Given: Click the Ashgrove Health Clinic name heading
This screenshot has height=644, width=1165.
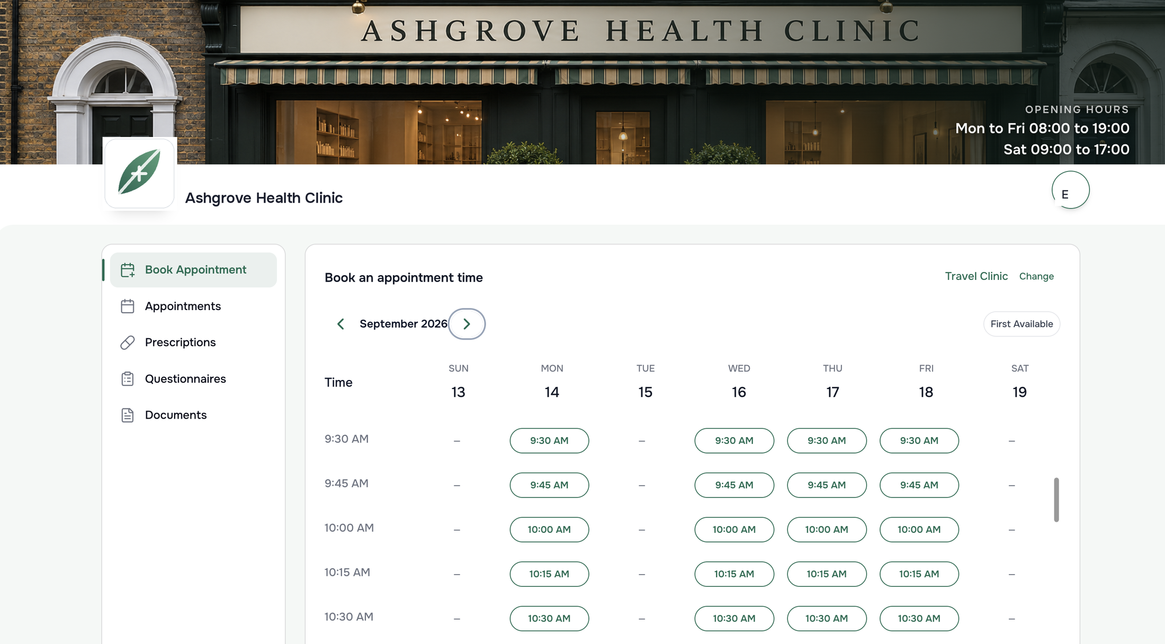Looking at the screenshot, I should 264,198.
